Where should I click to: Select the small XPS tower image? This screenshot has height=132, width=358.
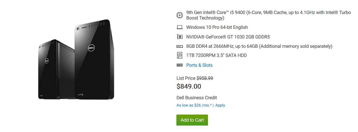[x=56, y=69]
